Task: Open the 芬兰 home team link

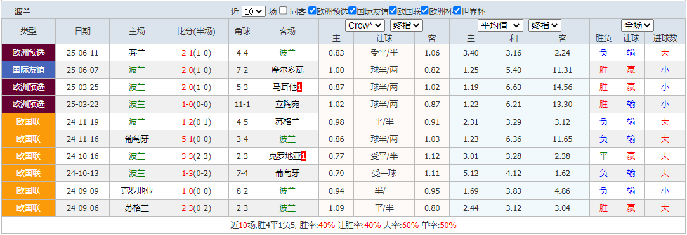Action: 136,53
